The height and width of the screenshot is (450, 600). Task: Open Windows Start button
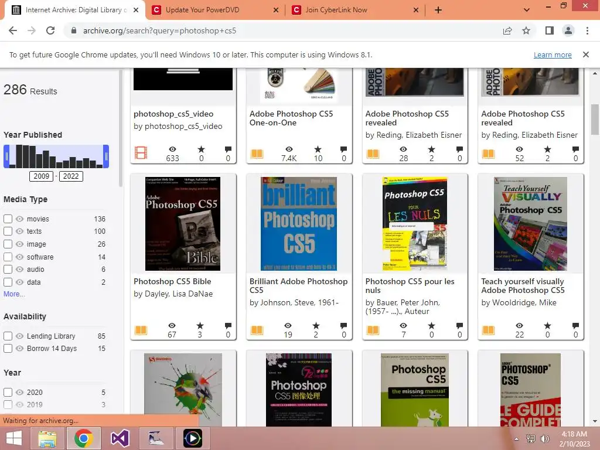14,438
